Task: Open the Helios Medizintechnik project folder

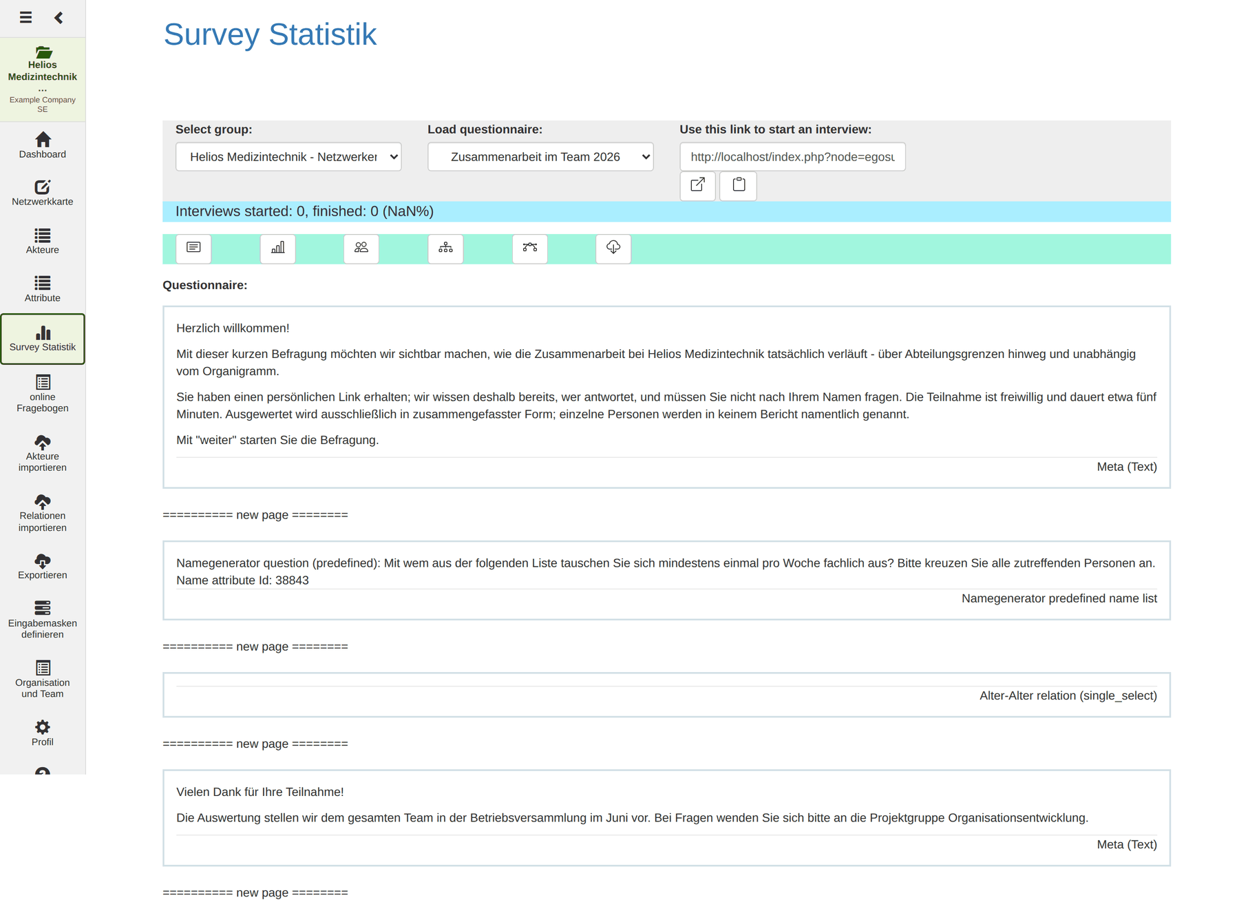Action: point(43,79)
